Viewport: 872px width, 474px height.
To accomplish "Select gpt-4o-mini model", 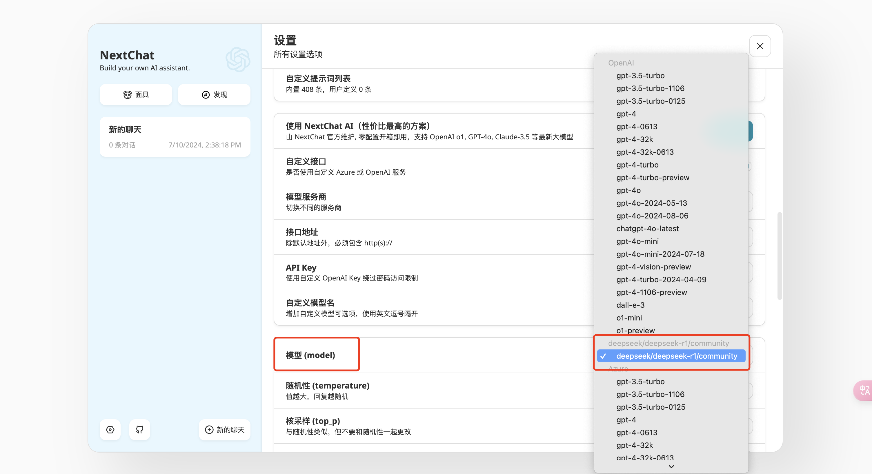I will pos(671,241).
